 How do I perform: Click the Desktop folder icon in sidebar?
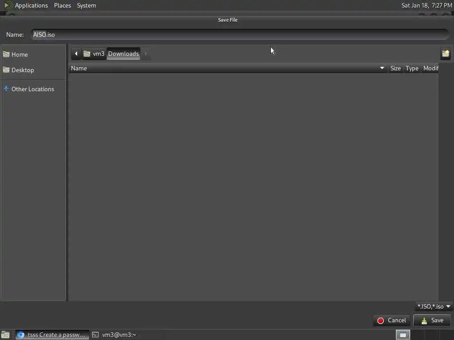(x=6, y=70)
